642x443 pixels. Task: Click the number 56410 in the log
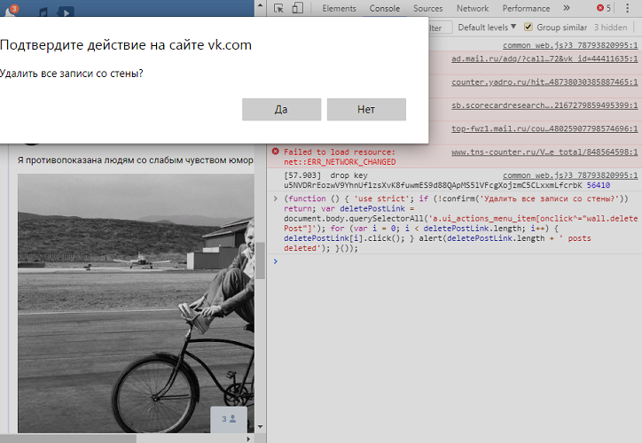[x=599, y=185]
